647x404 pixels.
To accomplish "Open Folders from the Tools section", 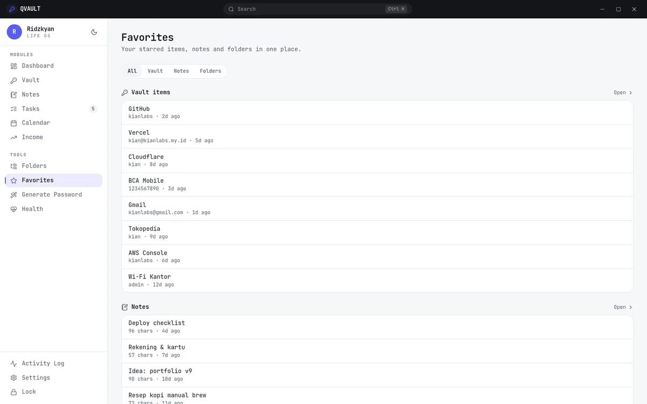I will [53, 166].
